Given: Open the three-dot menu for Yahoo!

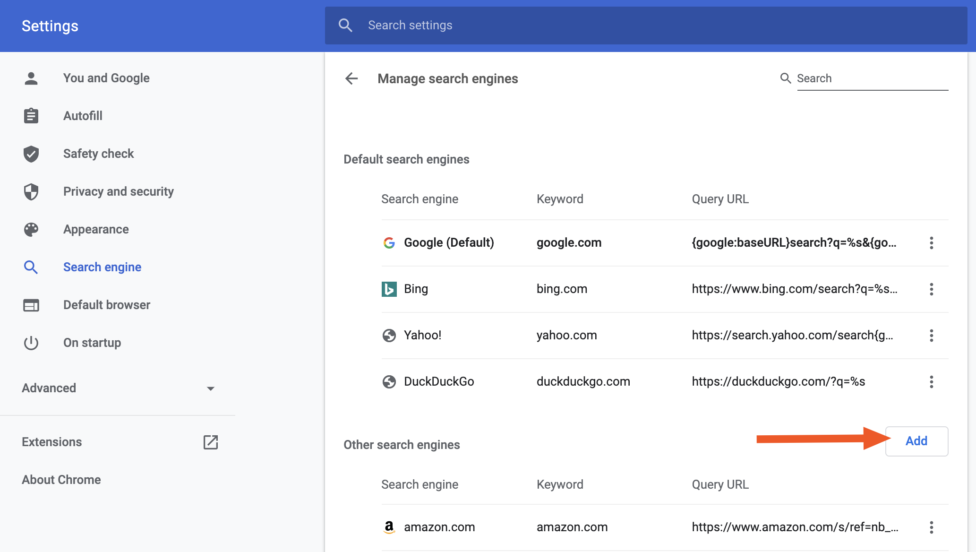Looking at the screenshot, I should (x=932, y=336).
